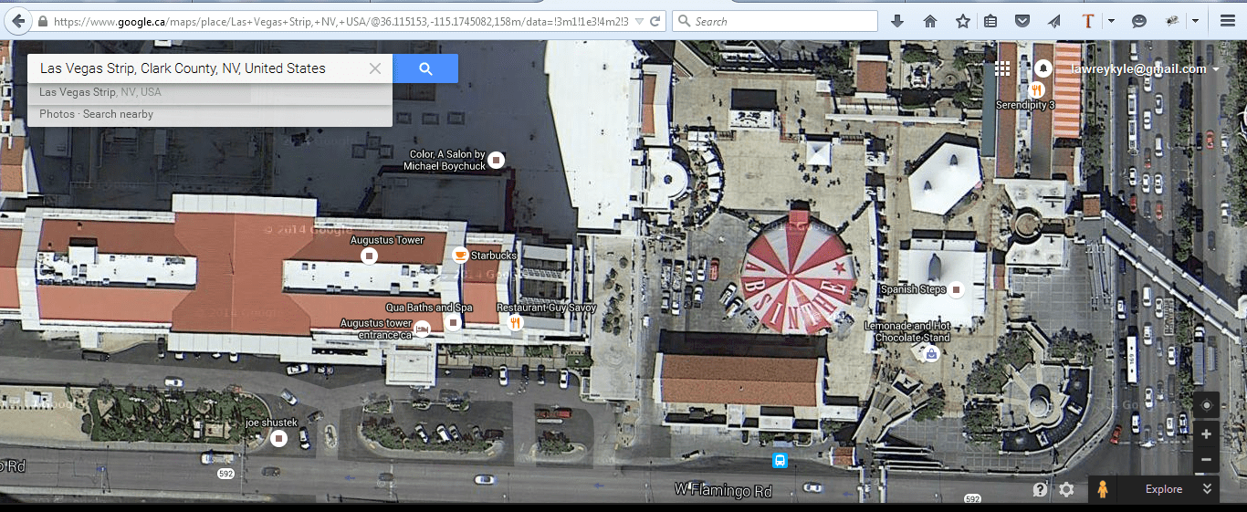Click the Explore label
The height and width of the screenshot is (512, 1247).
tap(1164, 489)
